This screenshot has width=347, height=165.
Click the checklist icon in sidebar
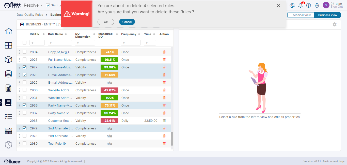coord(8,116)
